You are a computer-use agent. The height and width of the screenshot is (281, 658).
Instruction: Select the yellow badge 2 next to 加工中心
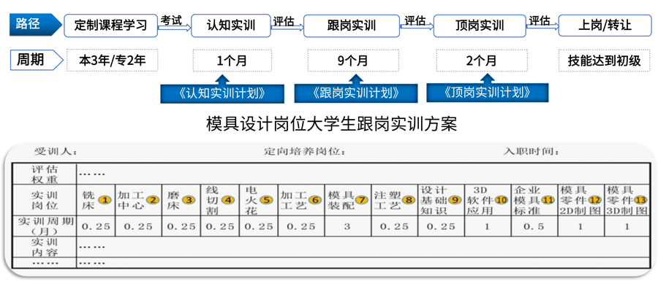click(153, 200)
